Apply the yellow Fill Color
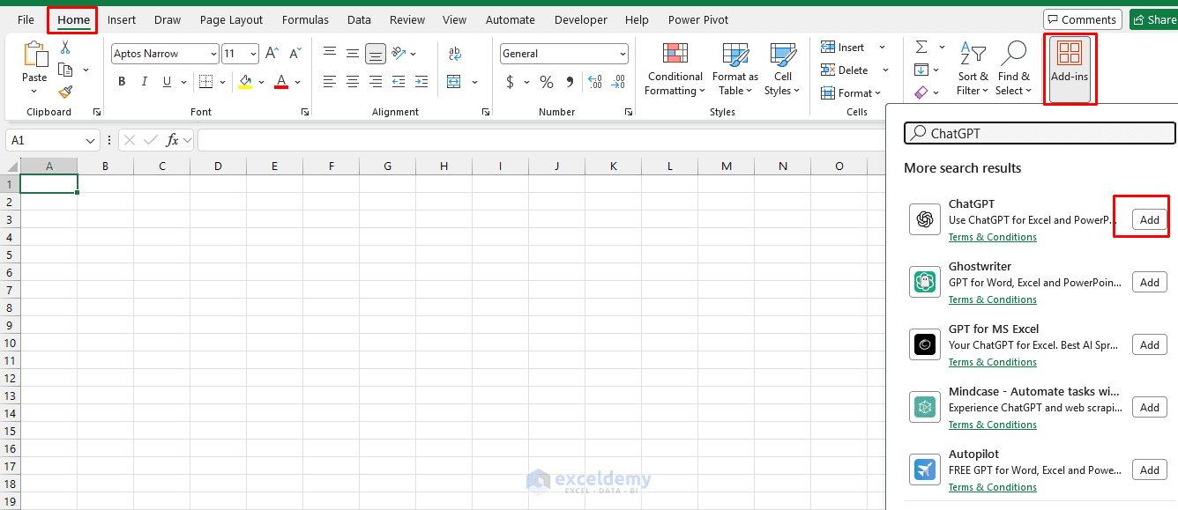1178x510 pixels. point(245,82)
